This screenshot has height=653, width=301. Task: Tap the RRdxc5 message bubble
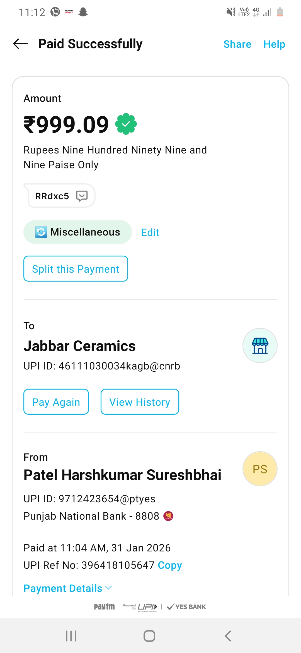[52, 196]
